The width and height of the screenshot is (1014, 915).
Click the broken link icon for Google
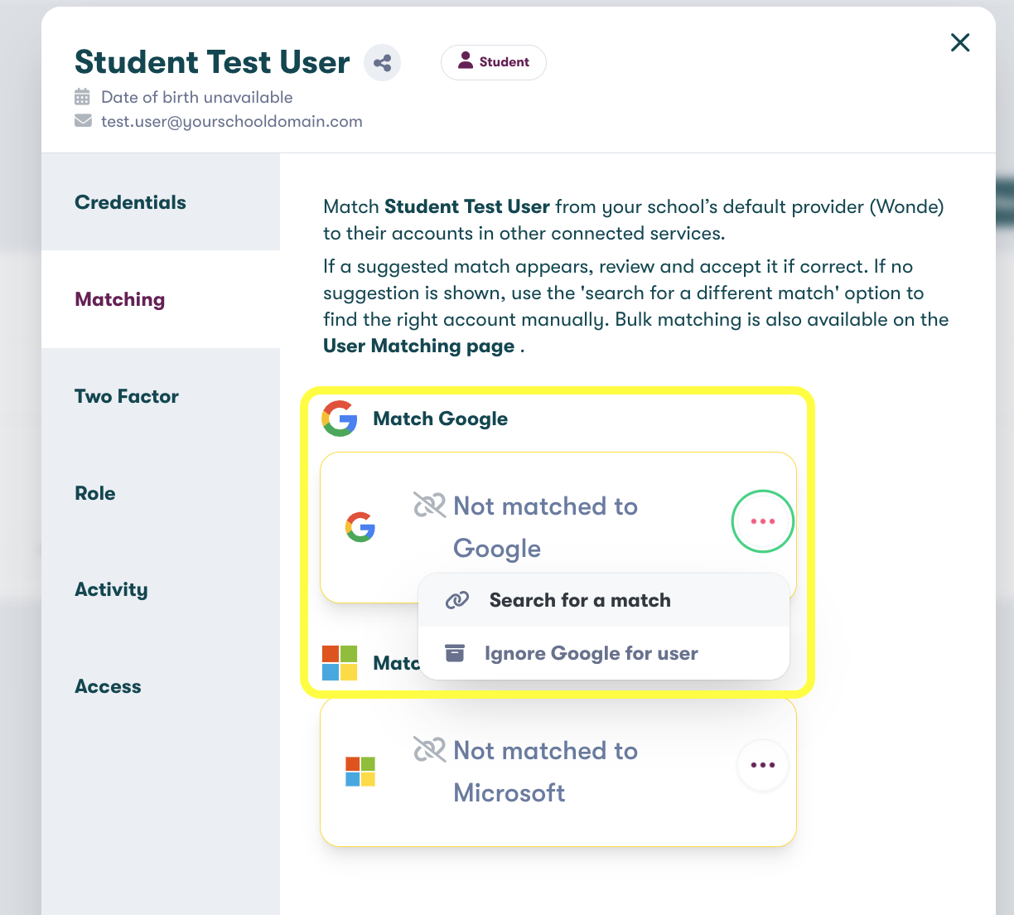point(429,506)
